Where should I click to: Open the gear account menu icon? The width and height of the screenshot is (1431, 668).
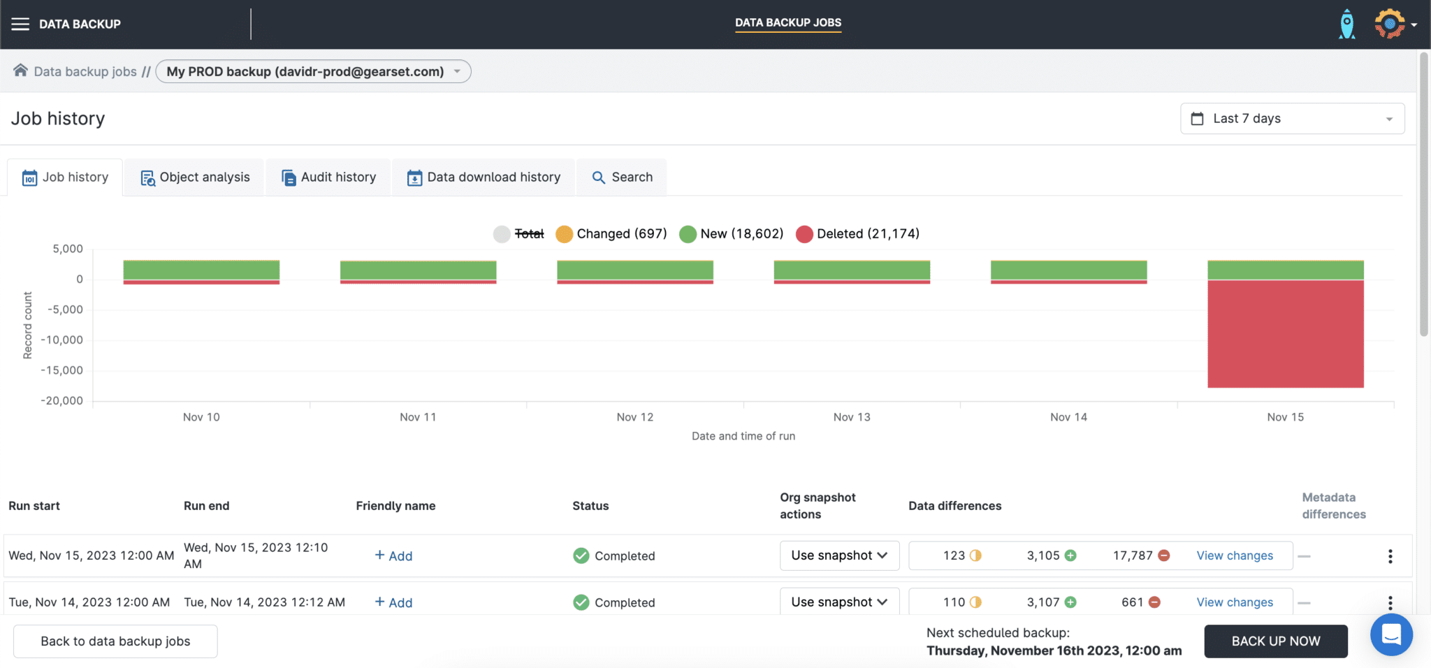click(1390, 24)
